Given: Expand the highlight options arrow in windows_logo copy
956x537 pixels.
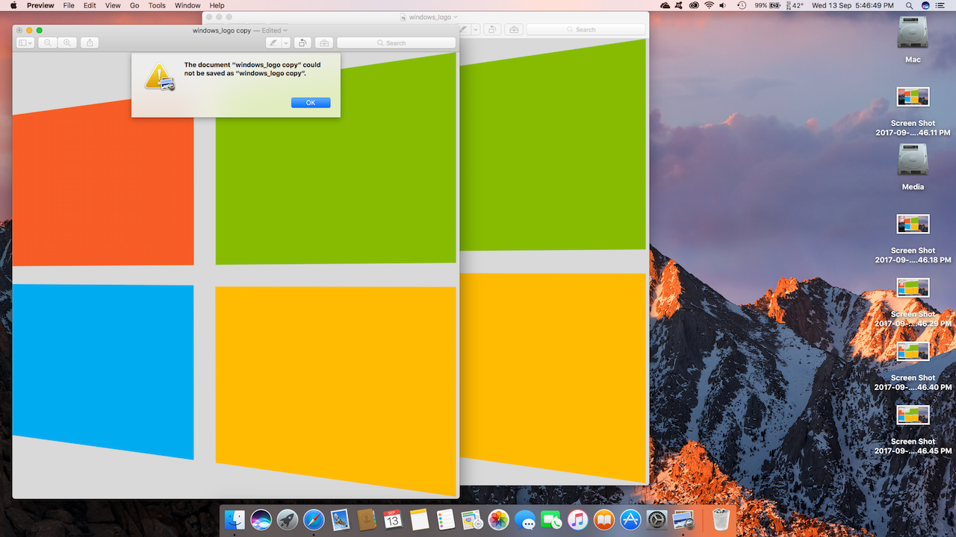Looking at the screenshot, I should click(286, 43).
